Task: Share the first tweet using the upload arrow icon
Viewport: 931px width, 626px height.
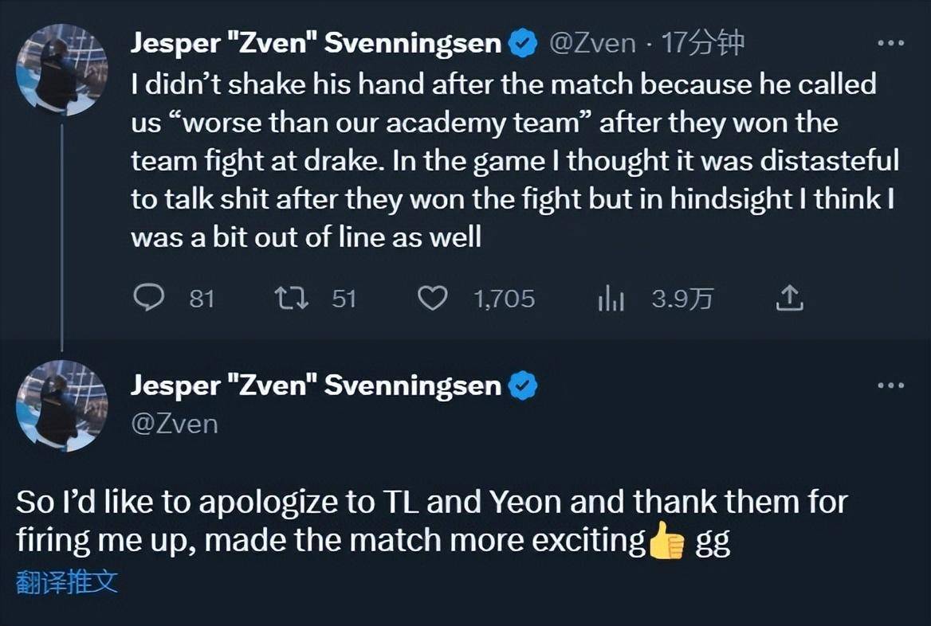Action: click(x=788, y=299)
